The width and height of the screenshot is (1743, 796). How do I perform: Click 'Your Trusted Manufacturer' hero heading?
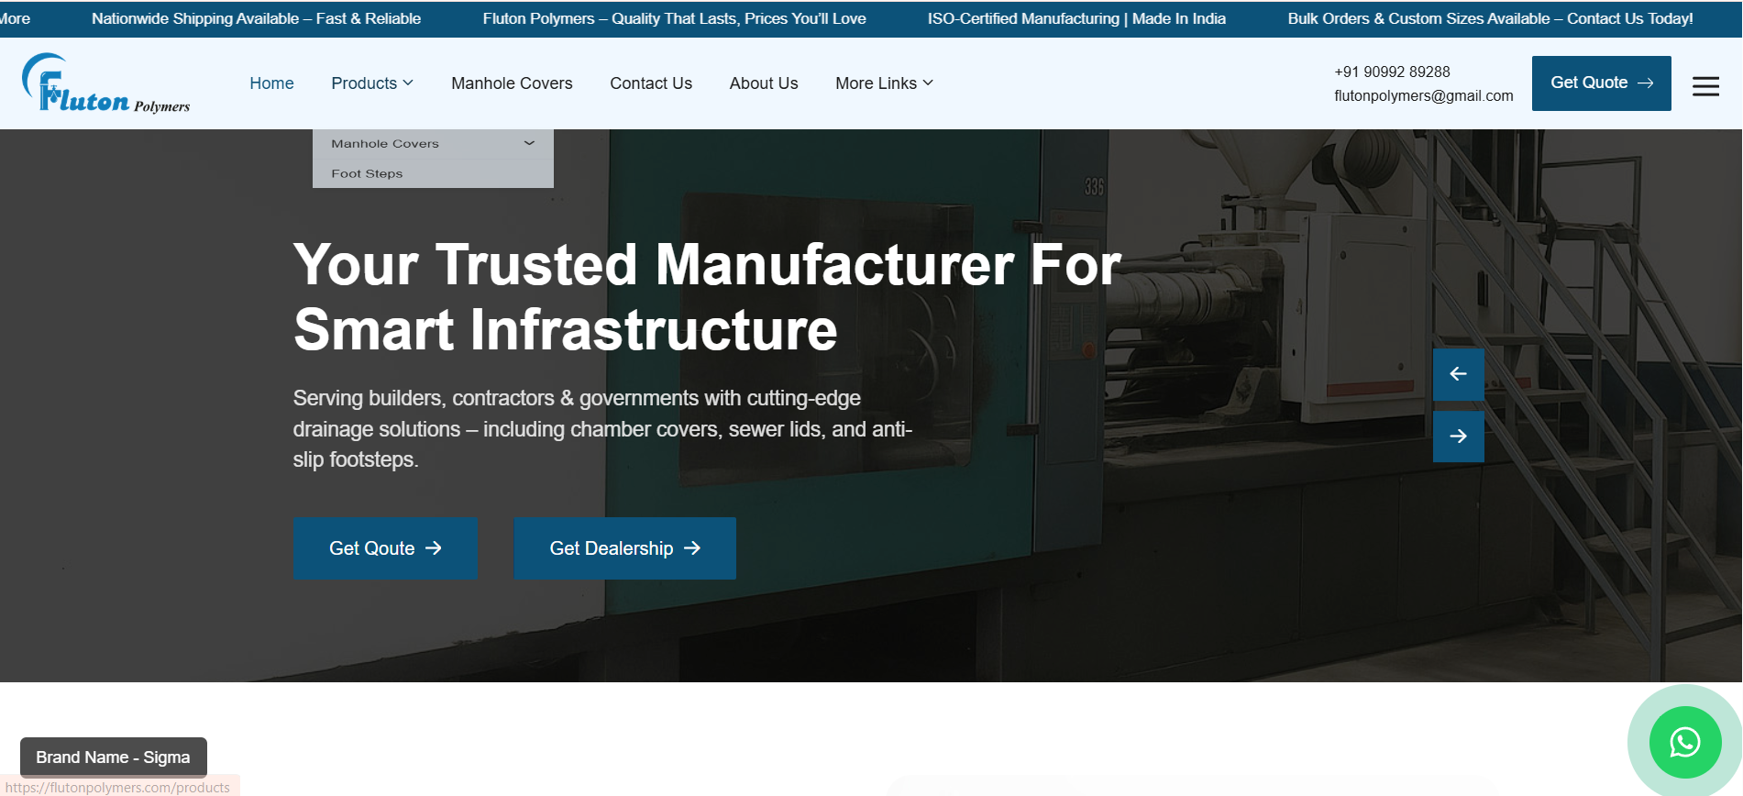[x=707, y=296]
